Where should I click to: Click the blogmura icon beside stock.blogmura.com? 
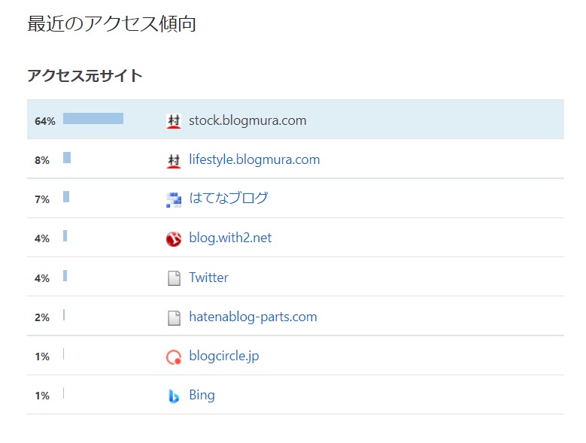coord(174,121)
